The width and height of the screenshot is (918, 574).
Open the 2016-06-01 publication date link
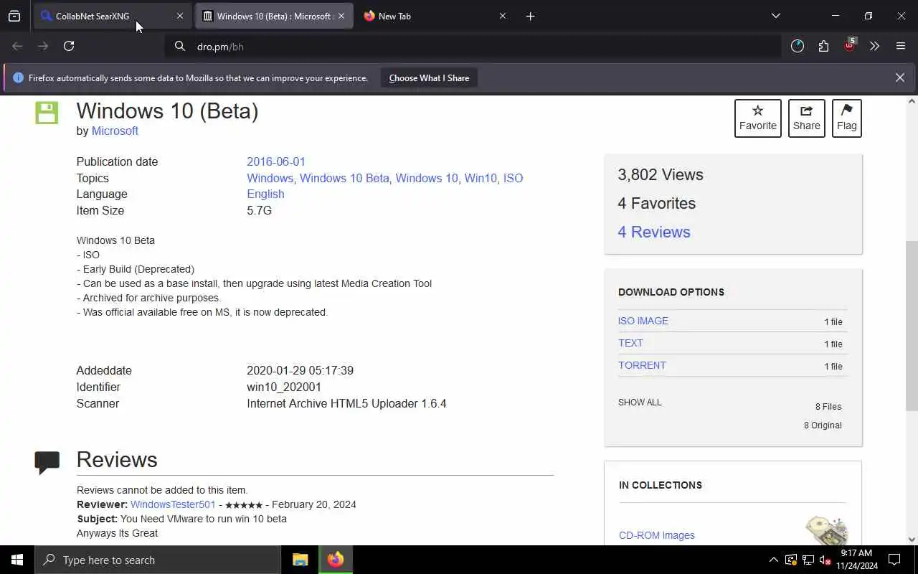click(x=276, y=161)
